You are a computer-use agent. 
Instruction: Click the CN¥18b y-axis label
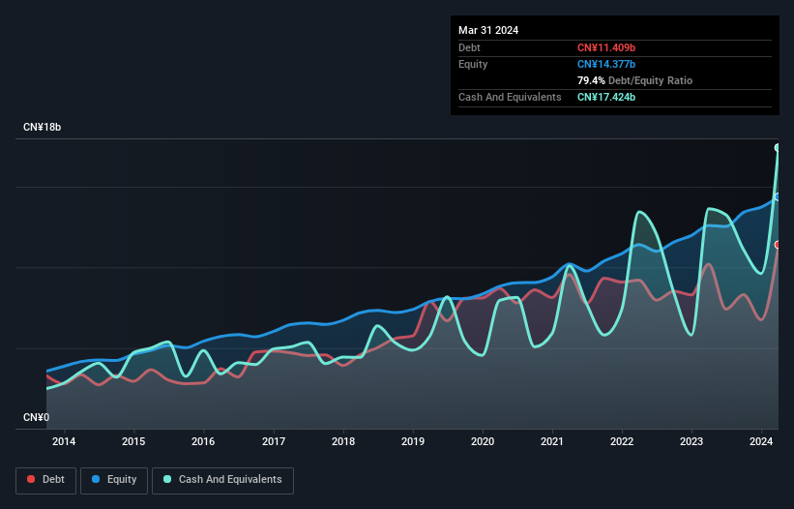click(x=42, y=127)
